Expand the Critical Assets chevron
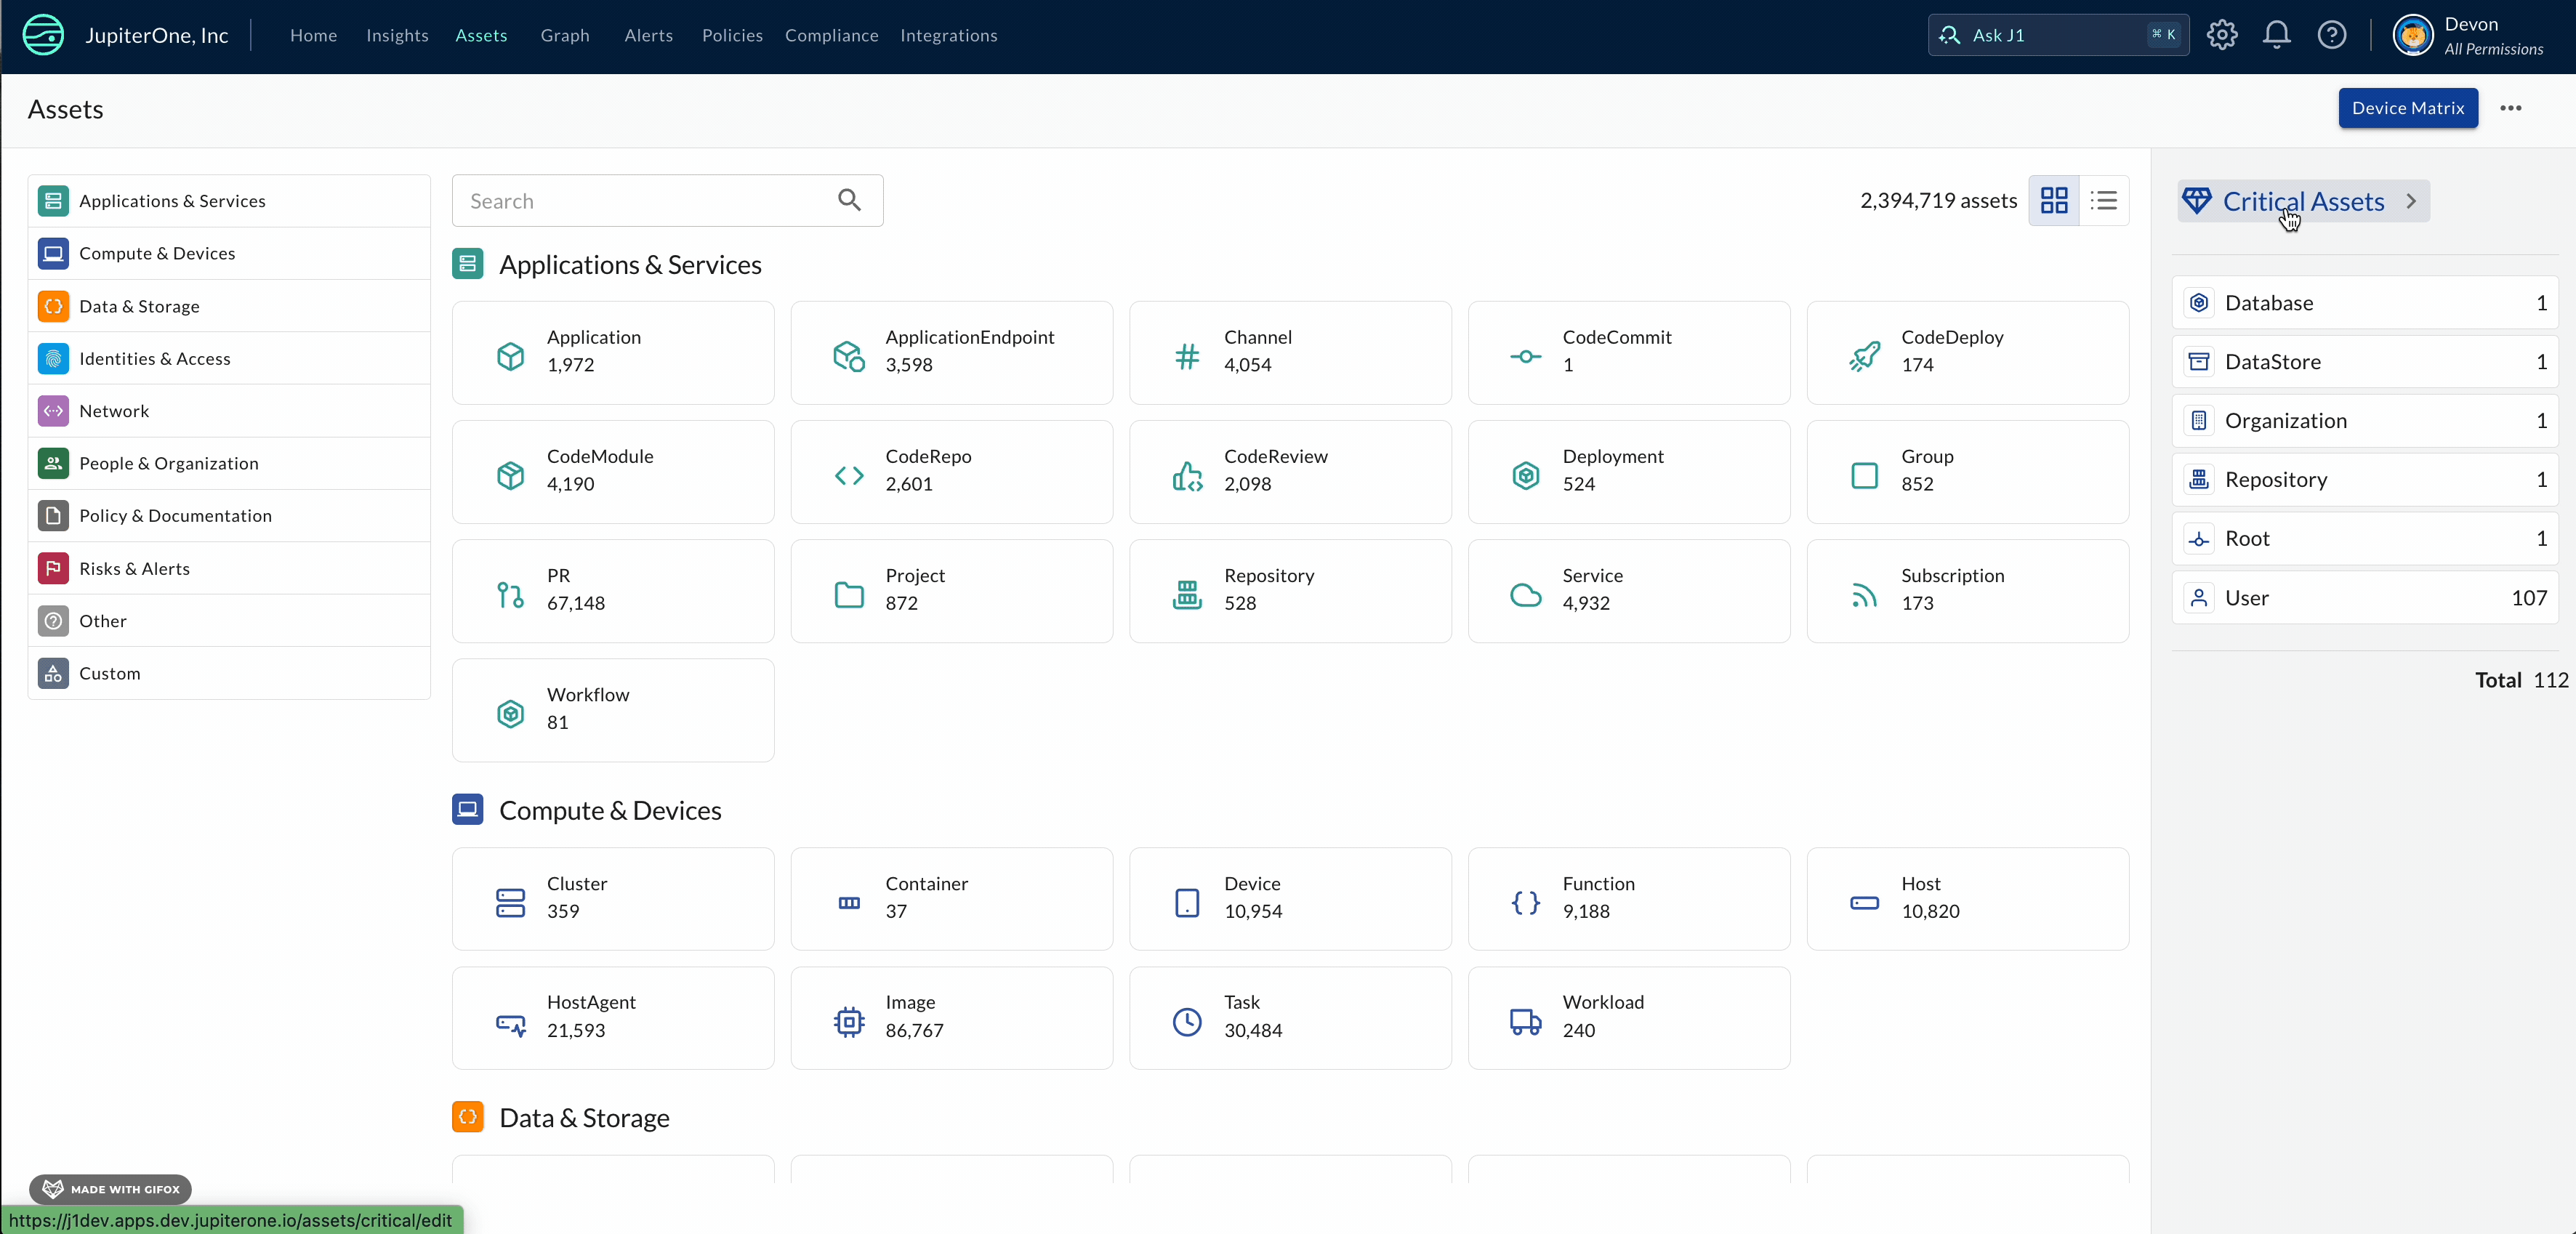The image size is (2576, 1234). (2411, 201)
